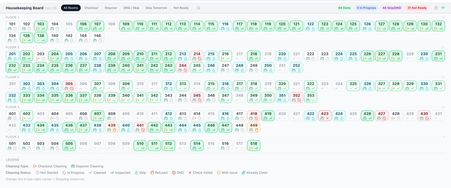The image size is (451, 188).
Task: Select room 244 DND card
Action: (x=183, y=68)
